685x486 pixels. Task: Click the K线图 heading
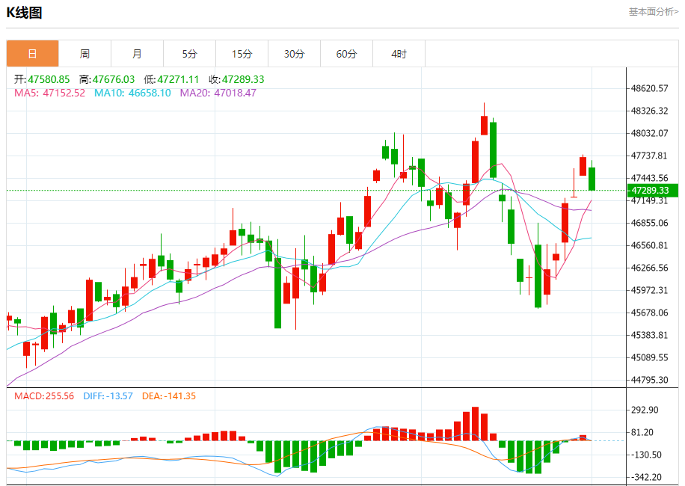(24, 13)
